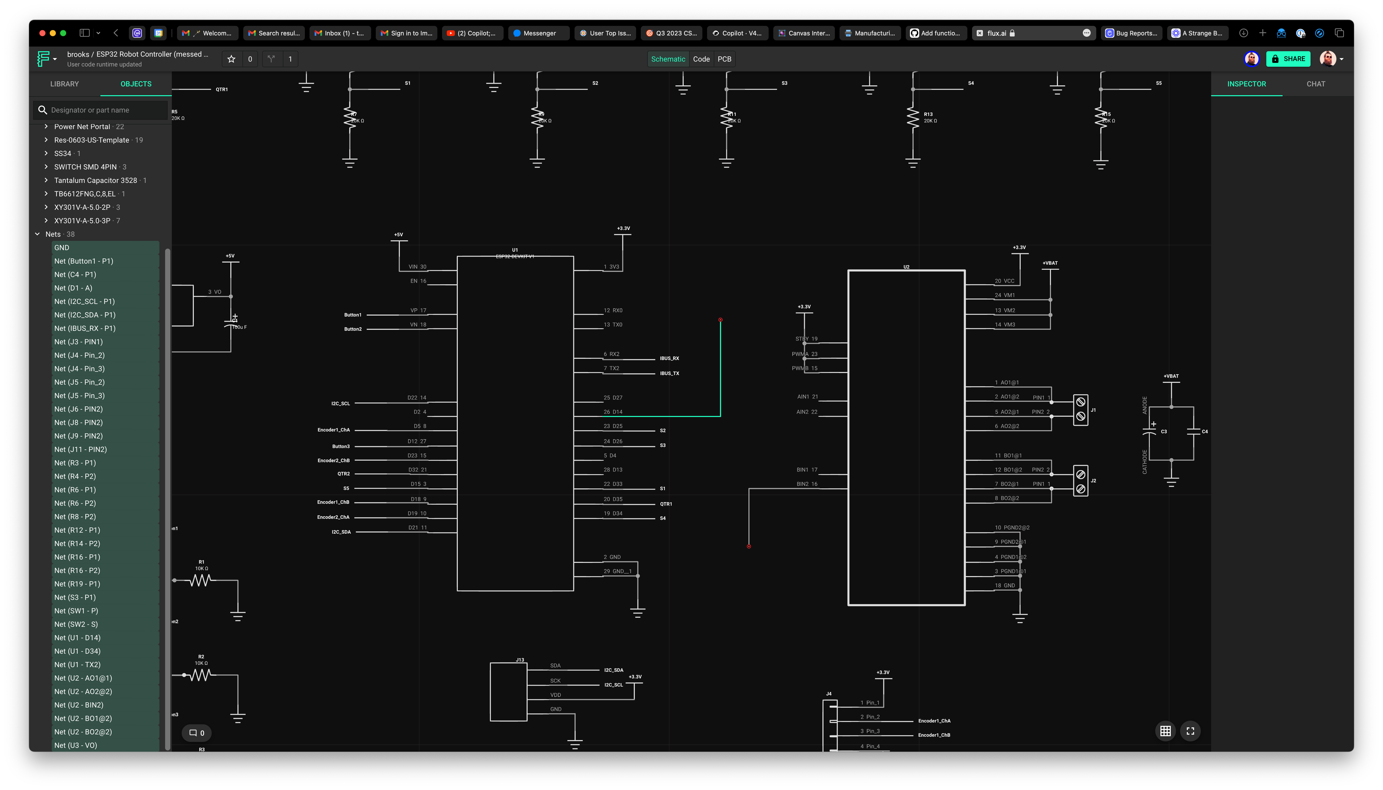This screenshot has height=790, width=1383.
Task: Open the Library tab
Action: (65, 84)
